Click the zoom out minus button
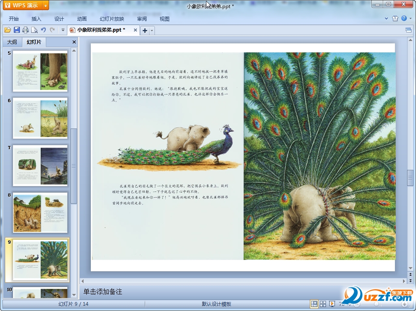 [357, 304]
